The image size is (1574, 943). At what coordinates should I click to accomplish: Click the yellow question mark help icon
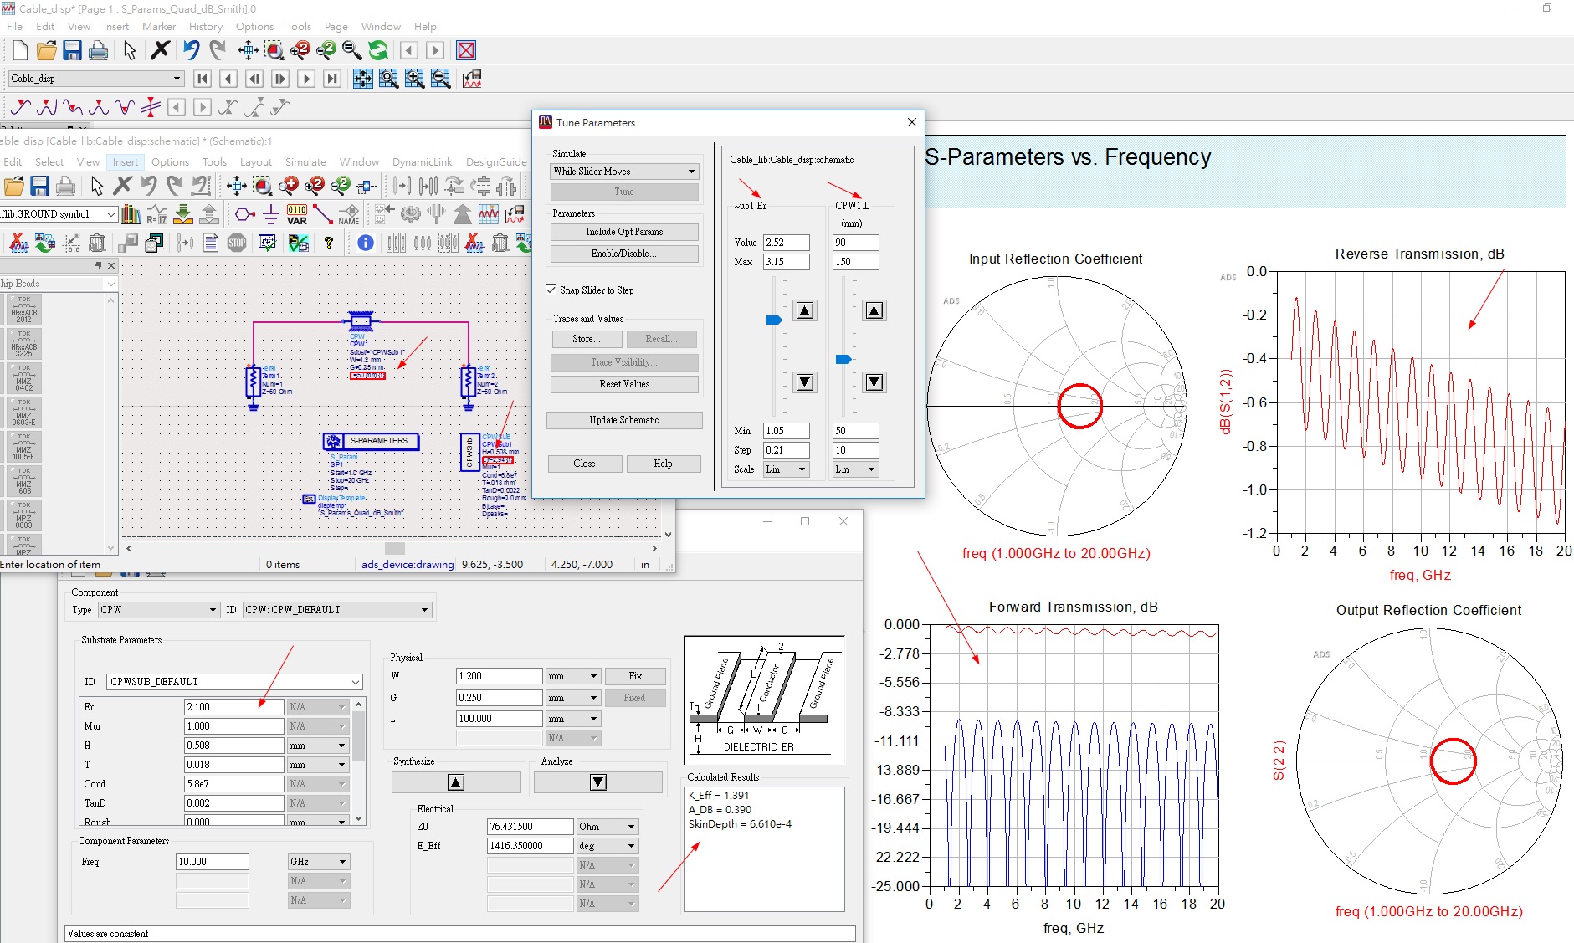click(x=329, y=243)
